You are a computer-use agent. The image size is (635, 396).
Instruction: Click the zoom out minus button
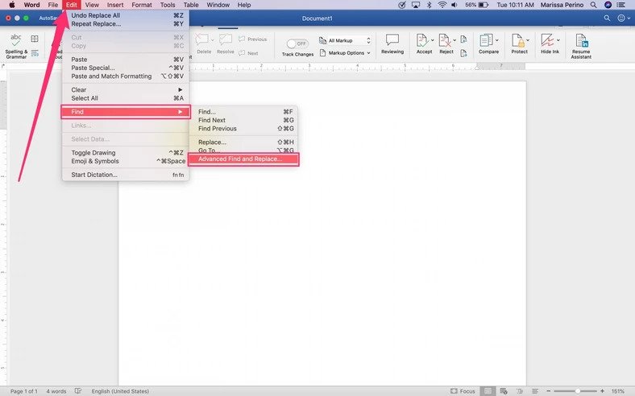pyautogui.click(x=548, y=391)
